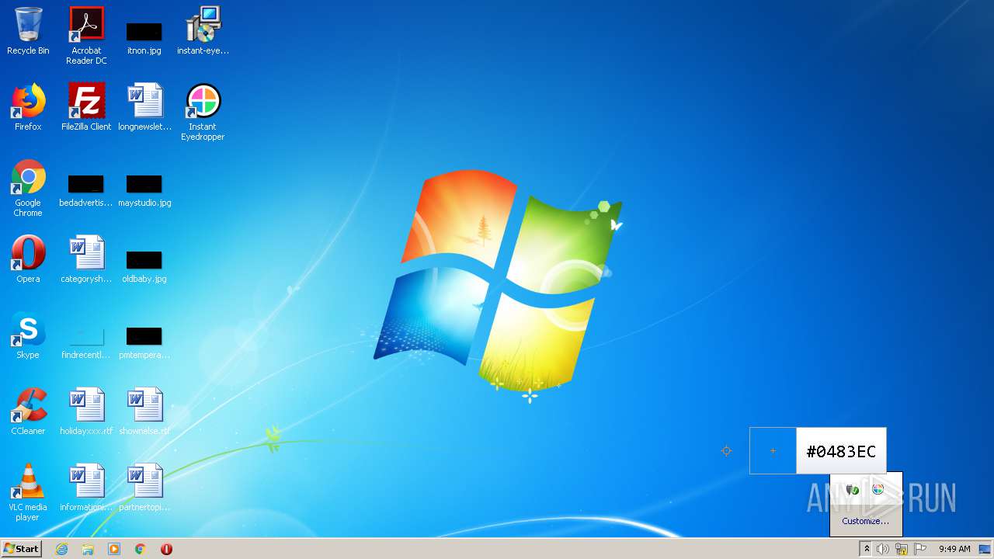The image size is (994, 559).
Task: Select the partnertopi document icon
Action: click(144, 488)
